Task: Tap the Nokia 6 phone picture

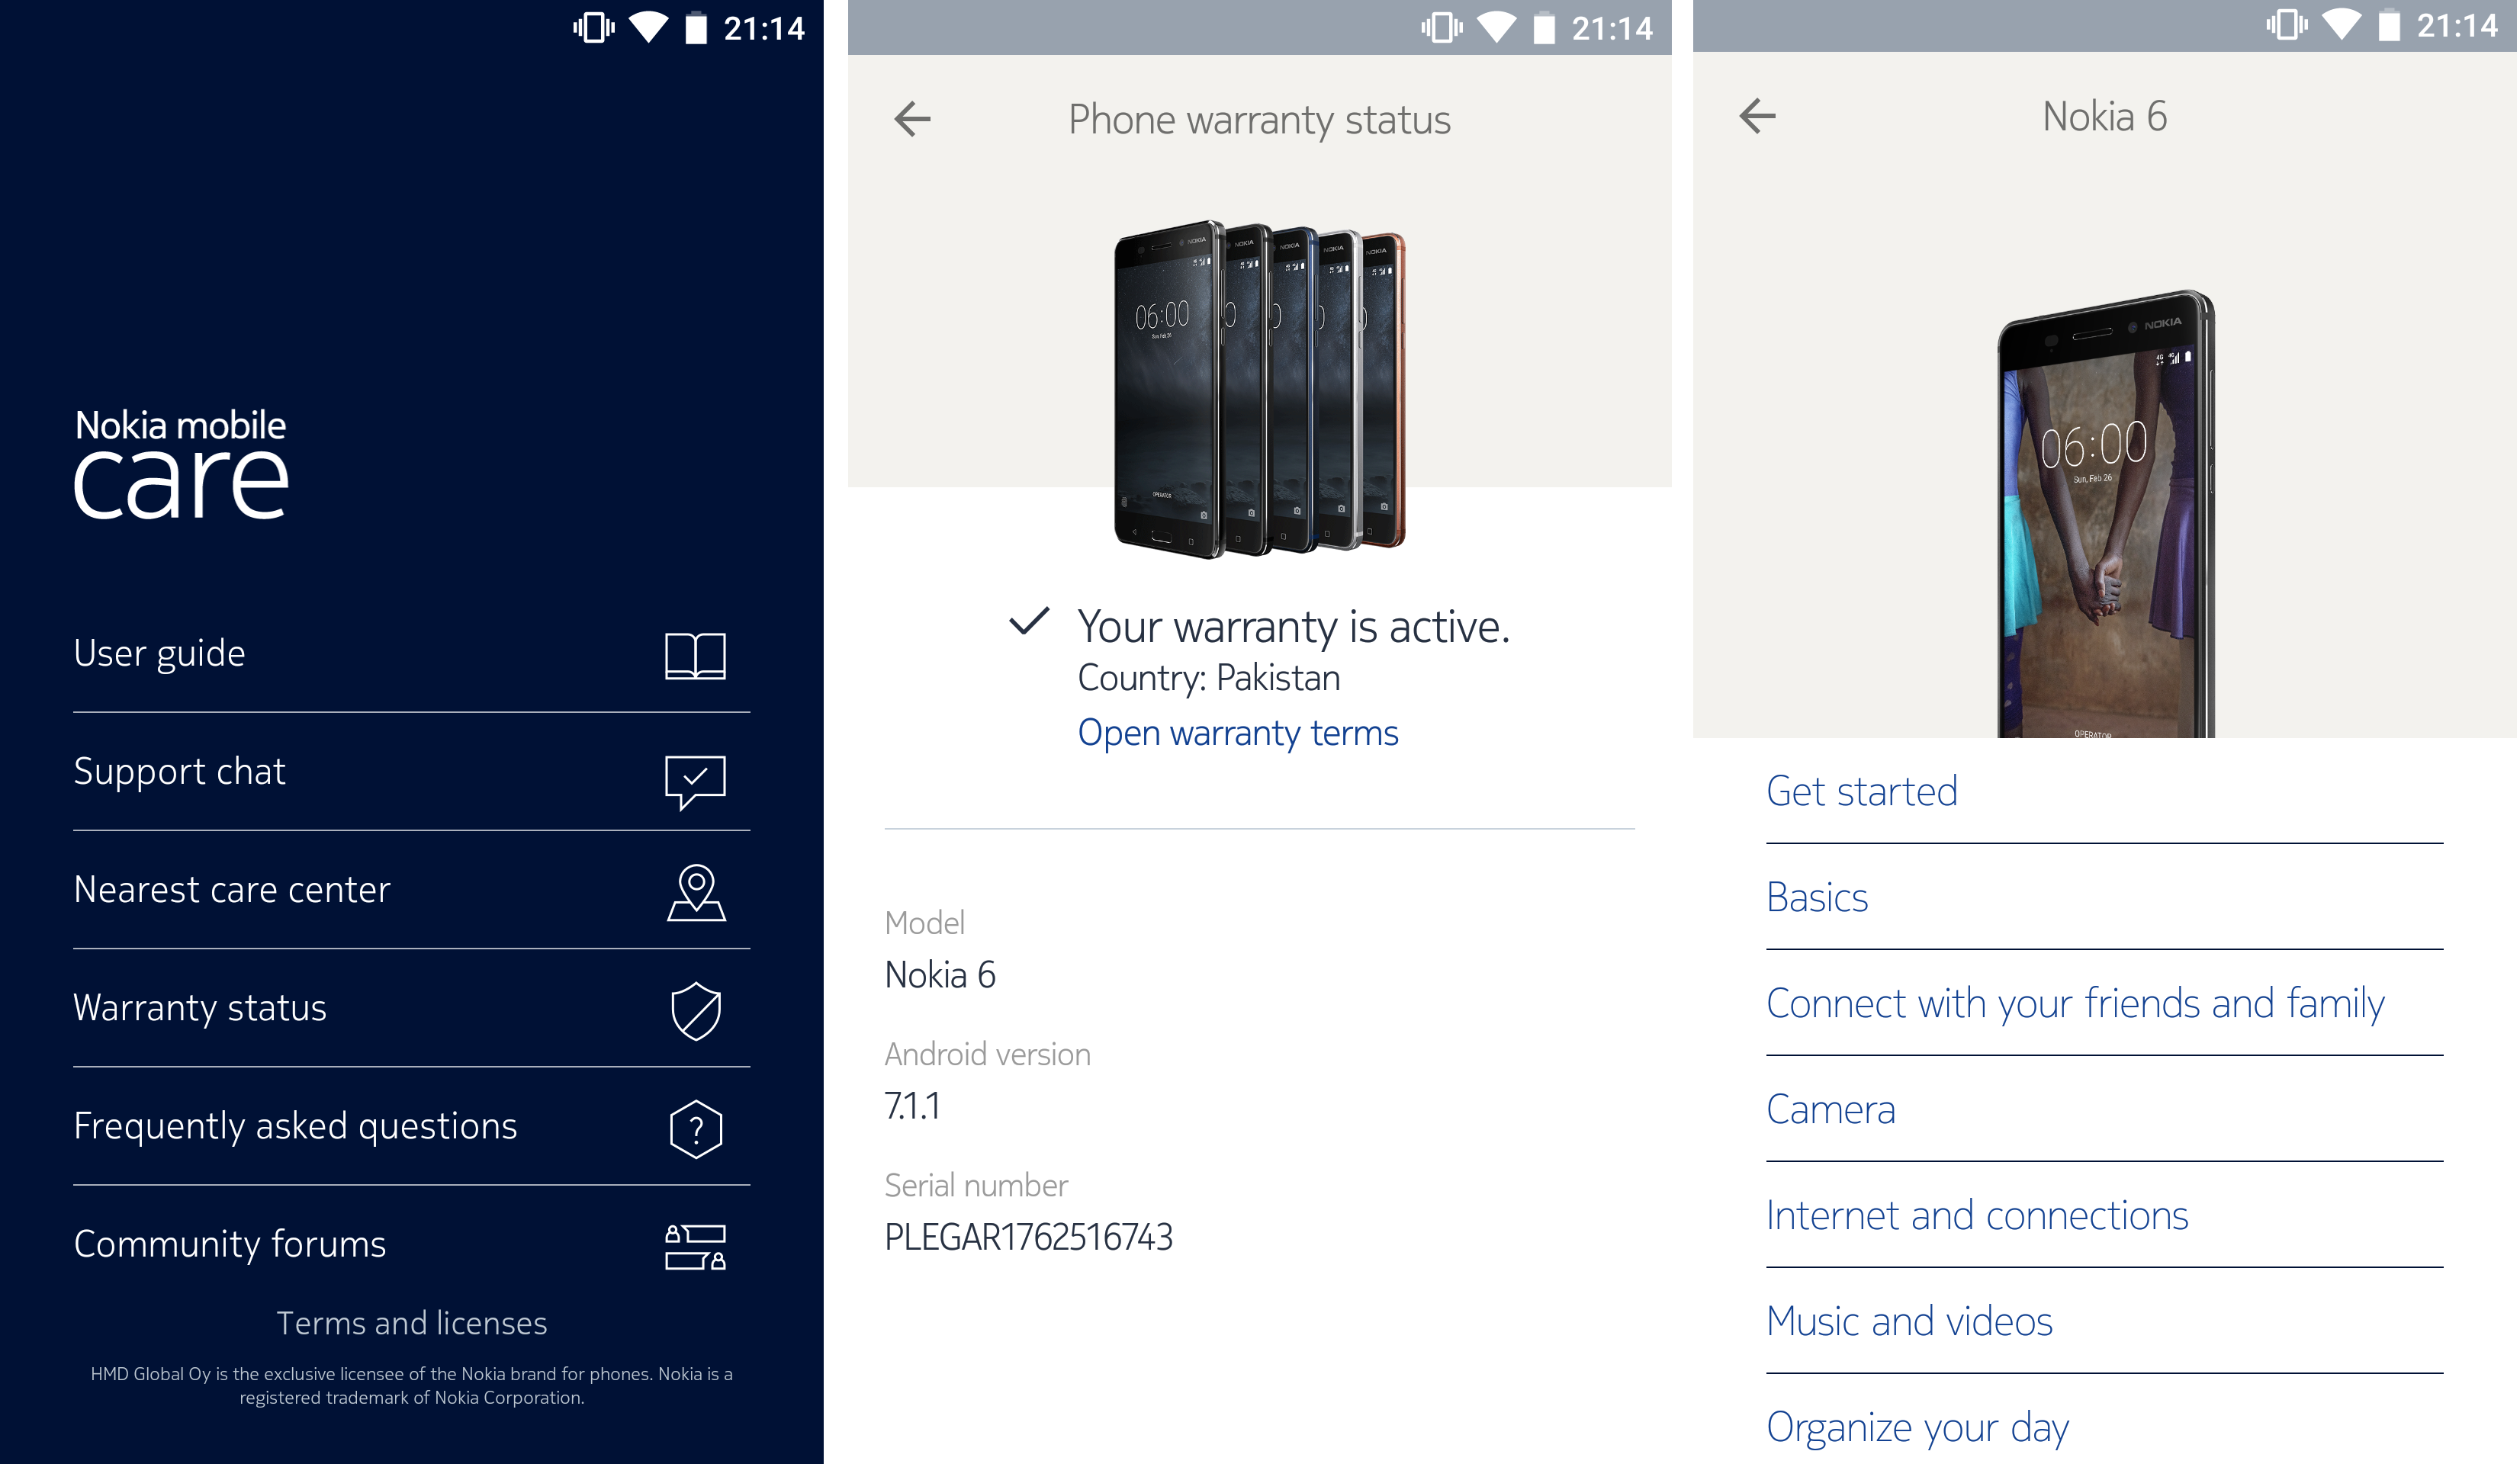Action: pos(2106,514)
